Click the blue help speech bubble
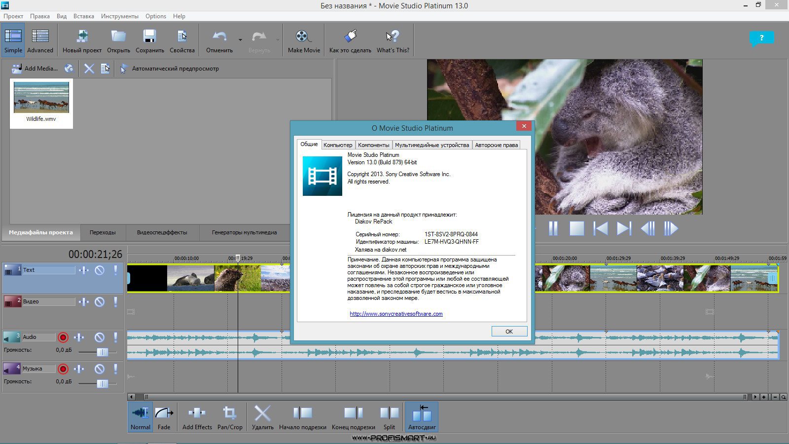This screenshot has height=444, width=789. coord(761,38)
